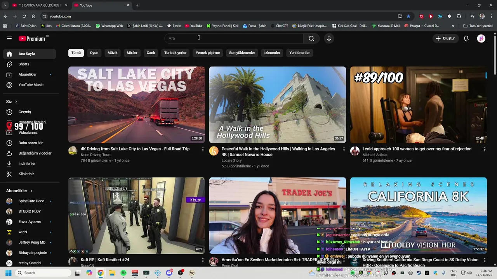497x279 pixels.
Task: Select the Yeni öneriler filter chip
Action: (300, 53)
